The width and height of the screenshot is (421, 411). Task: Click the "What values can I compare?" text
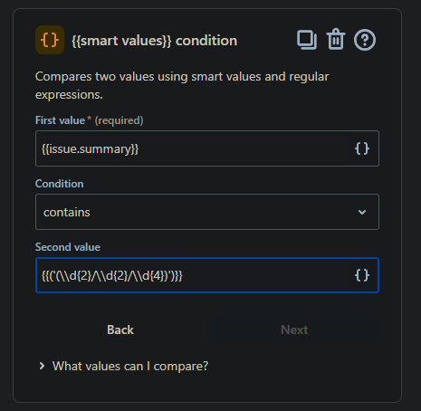point(130,367)
